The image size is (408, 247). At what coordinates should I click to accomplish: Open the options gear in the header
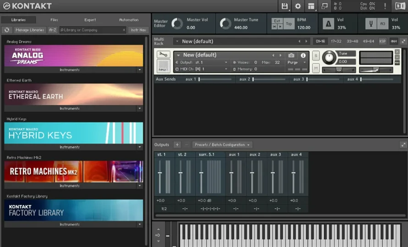pyautogui.click(x=298, y=6)
